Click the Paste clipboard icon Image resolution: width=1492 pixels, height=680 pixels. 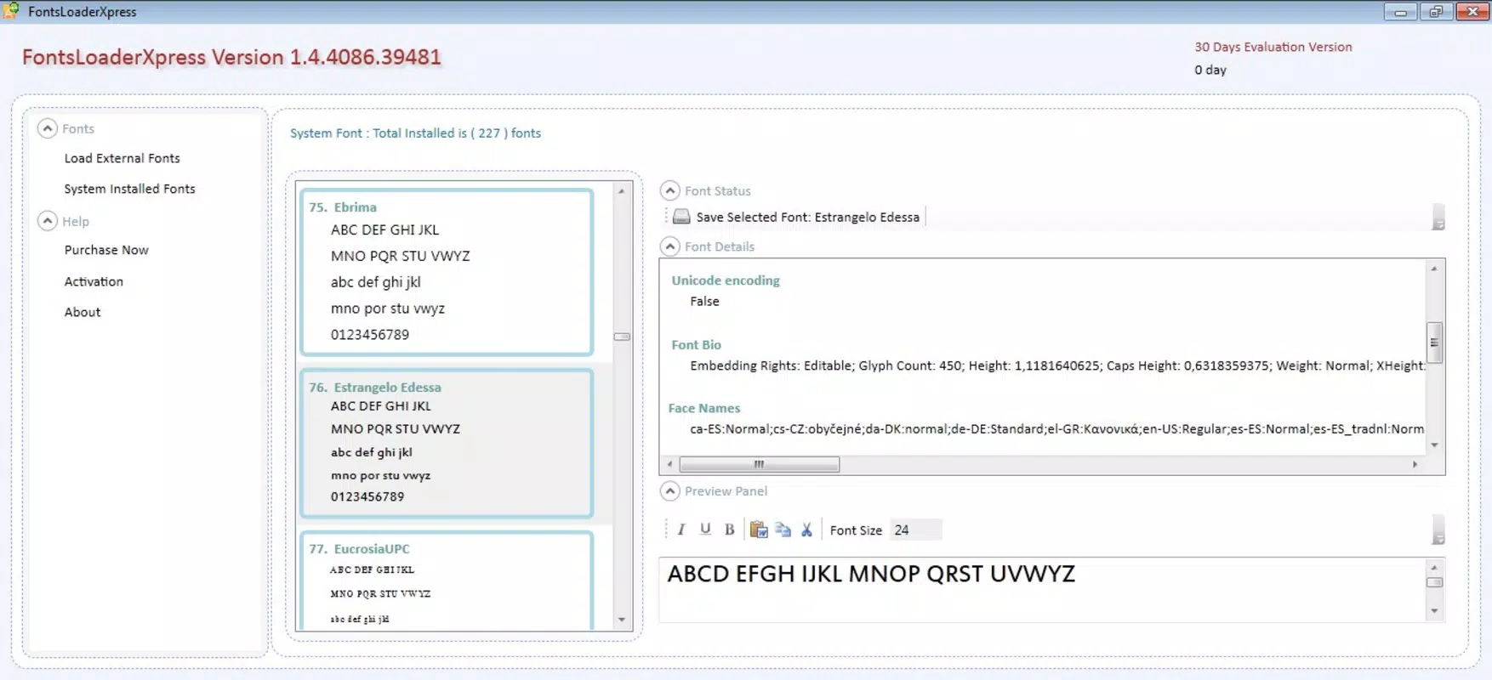click(x=759, y=530)
